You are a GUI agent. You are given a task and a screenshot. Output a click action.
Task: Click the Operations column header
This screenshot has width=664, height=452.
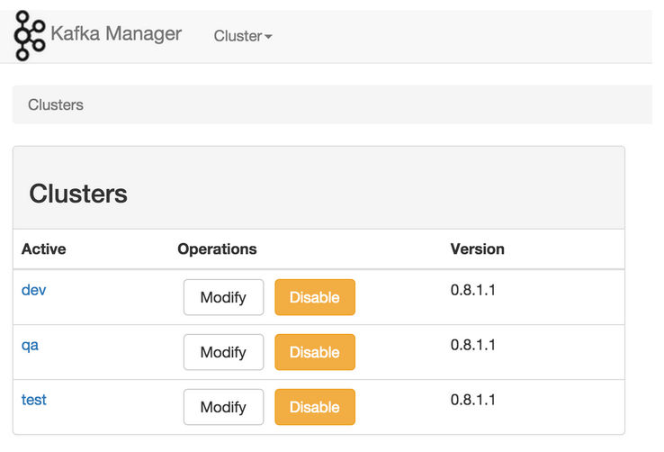(x=217, y=249)
